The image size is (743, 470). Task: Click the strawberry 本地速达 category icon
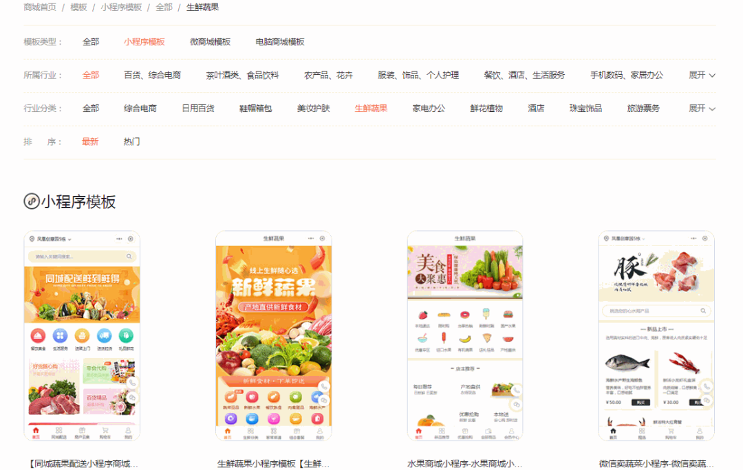(423, 314)
